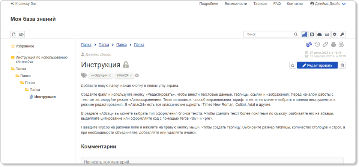This screenshot has width=359, height=167.
Task: Click the Моя база знаний heading
Action: pos(33,19)
